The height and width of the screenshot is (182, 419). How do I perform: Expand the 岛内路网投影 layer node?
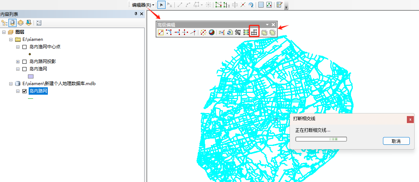18,62
